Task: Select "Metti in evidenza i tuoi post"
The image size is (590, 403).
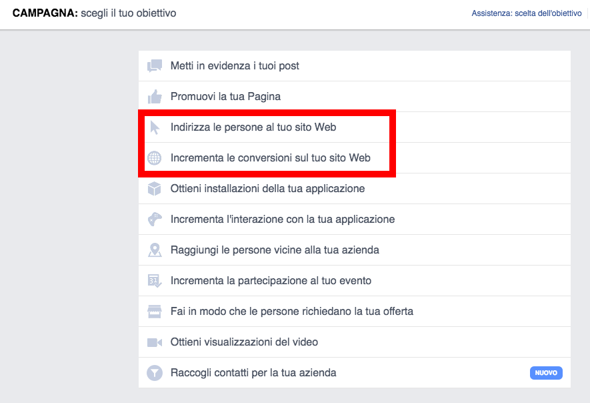Action: point(355,66)
